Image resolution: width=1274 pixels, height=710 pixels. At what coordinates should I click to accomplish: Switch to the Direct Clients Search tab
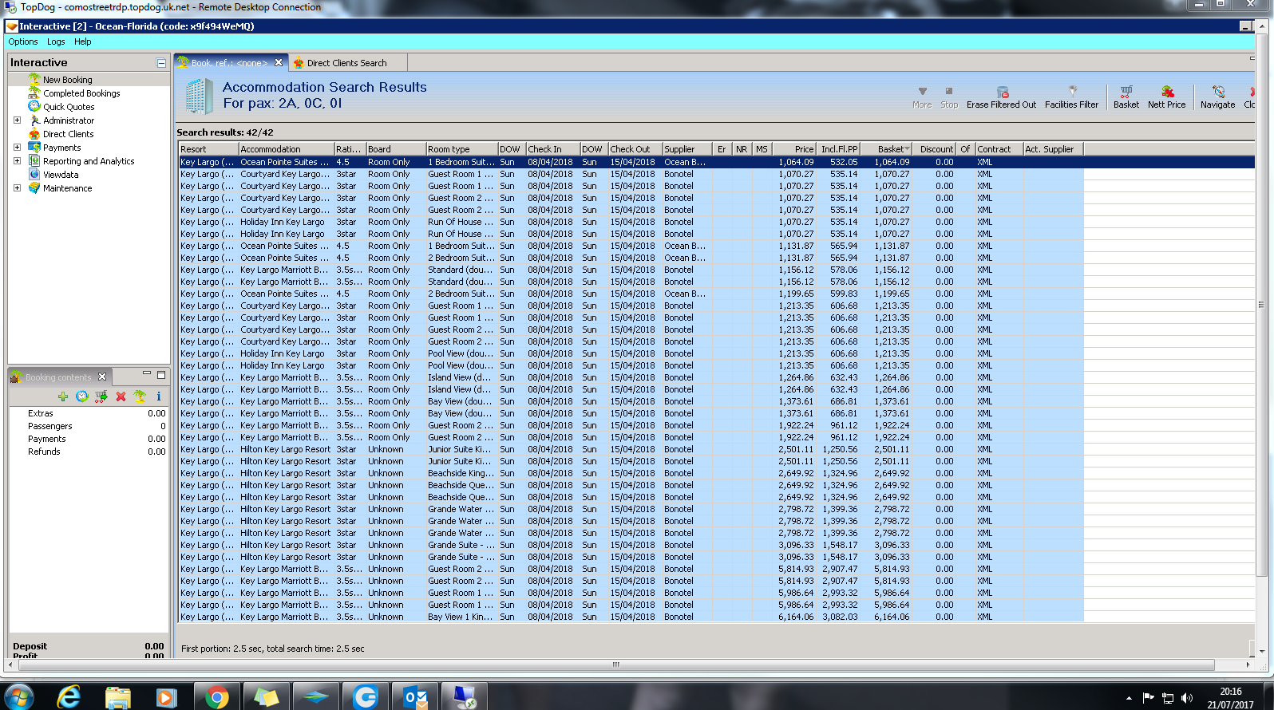click(346, 63)
